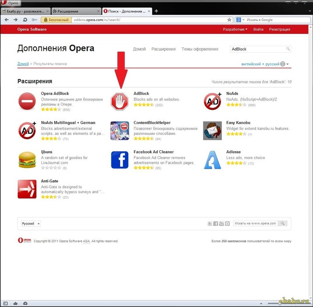Close the Расширения tab
Image resolution: width=313 pixels, height=307 pixels.
click(x=98, y=11)
